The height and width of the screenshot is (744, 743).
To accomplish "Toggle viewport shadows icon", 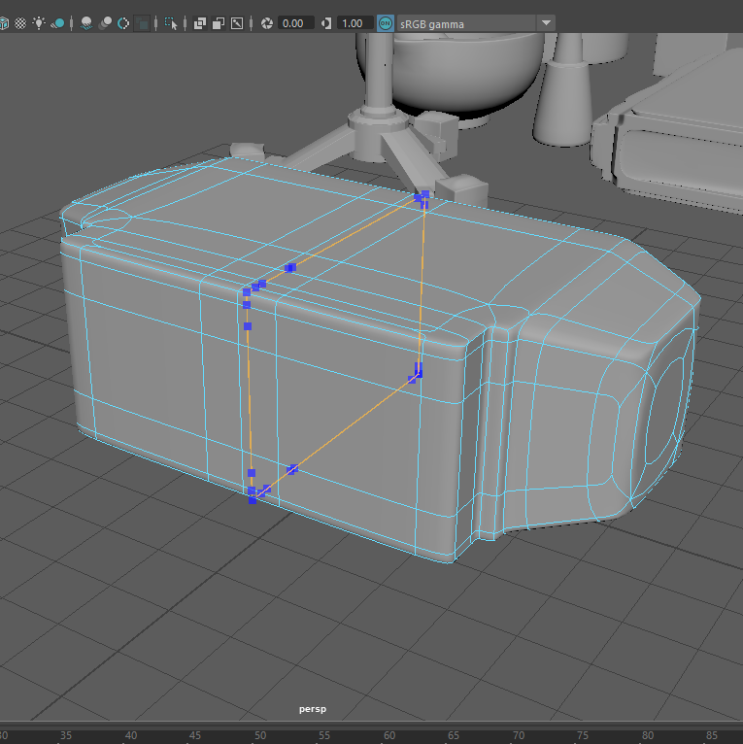I will pyautogui.click(x=58, y=22).
